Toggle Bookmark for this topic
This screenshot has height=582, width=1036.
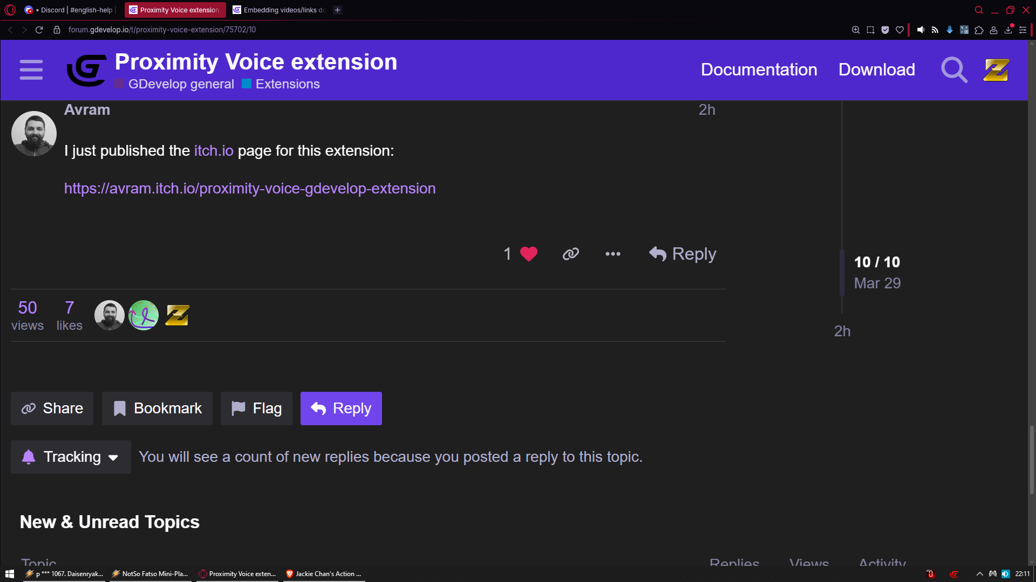157,408
